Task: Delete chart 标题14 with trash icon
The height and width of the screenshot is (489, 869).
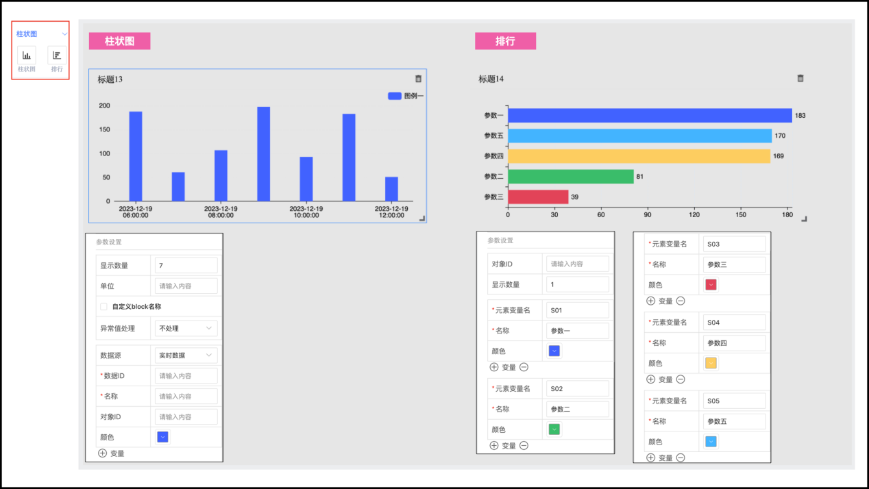Action: click(800, 79)
